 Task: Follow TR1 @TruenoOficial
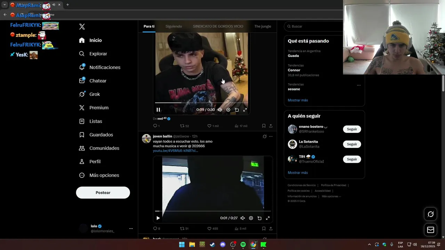tap(352, 159)
